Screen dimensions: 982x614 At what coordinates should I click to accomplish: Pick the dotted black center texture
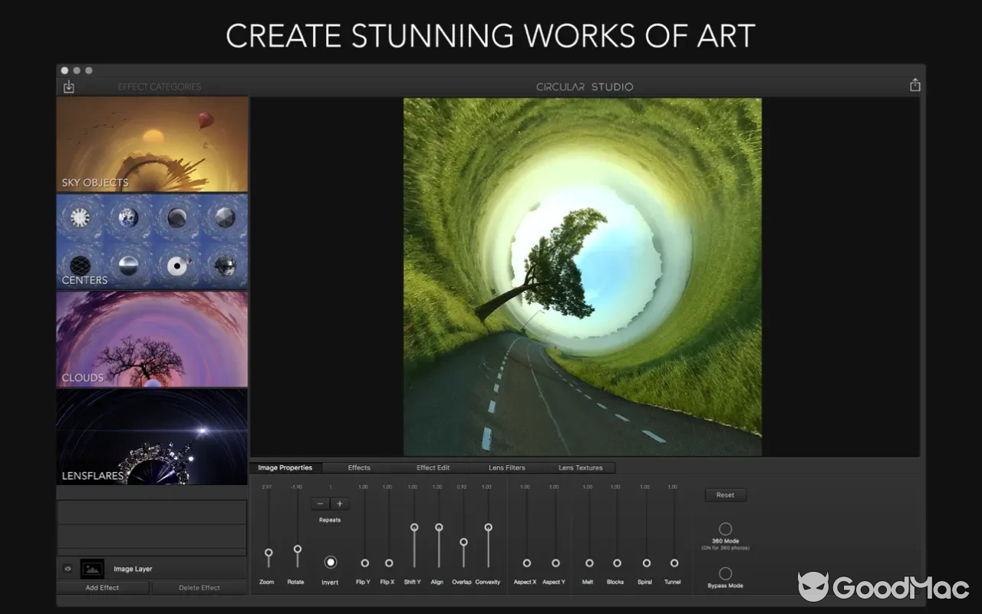coord(176,266)
